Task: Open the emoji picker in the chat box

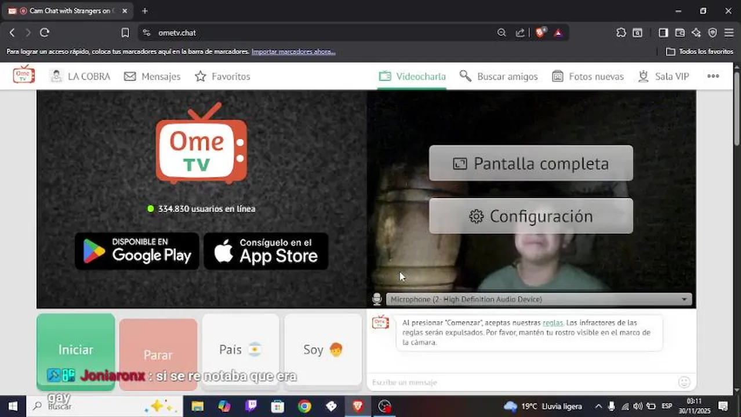Action: pyautogui.click(x=684, y=382)
